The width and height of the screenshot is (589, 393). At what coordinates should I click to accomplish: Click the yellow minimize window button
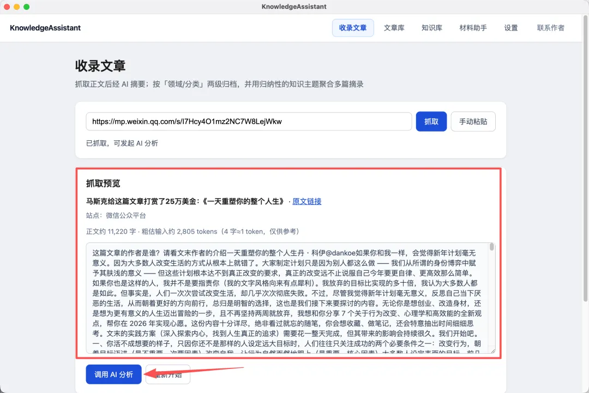(16, 7)
